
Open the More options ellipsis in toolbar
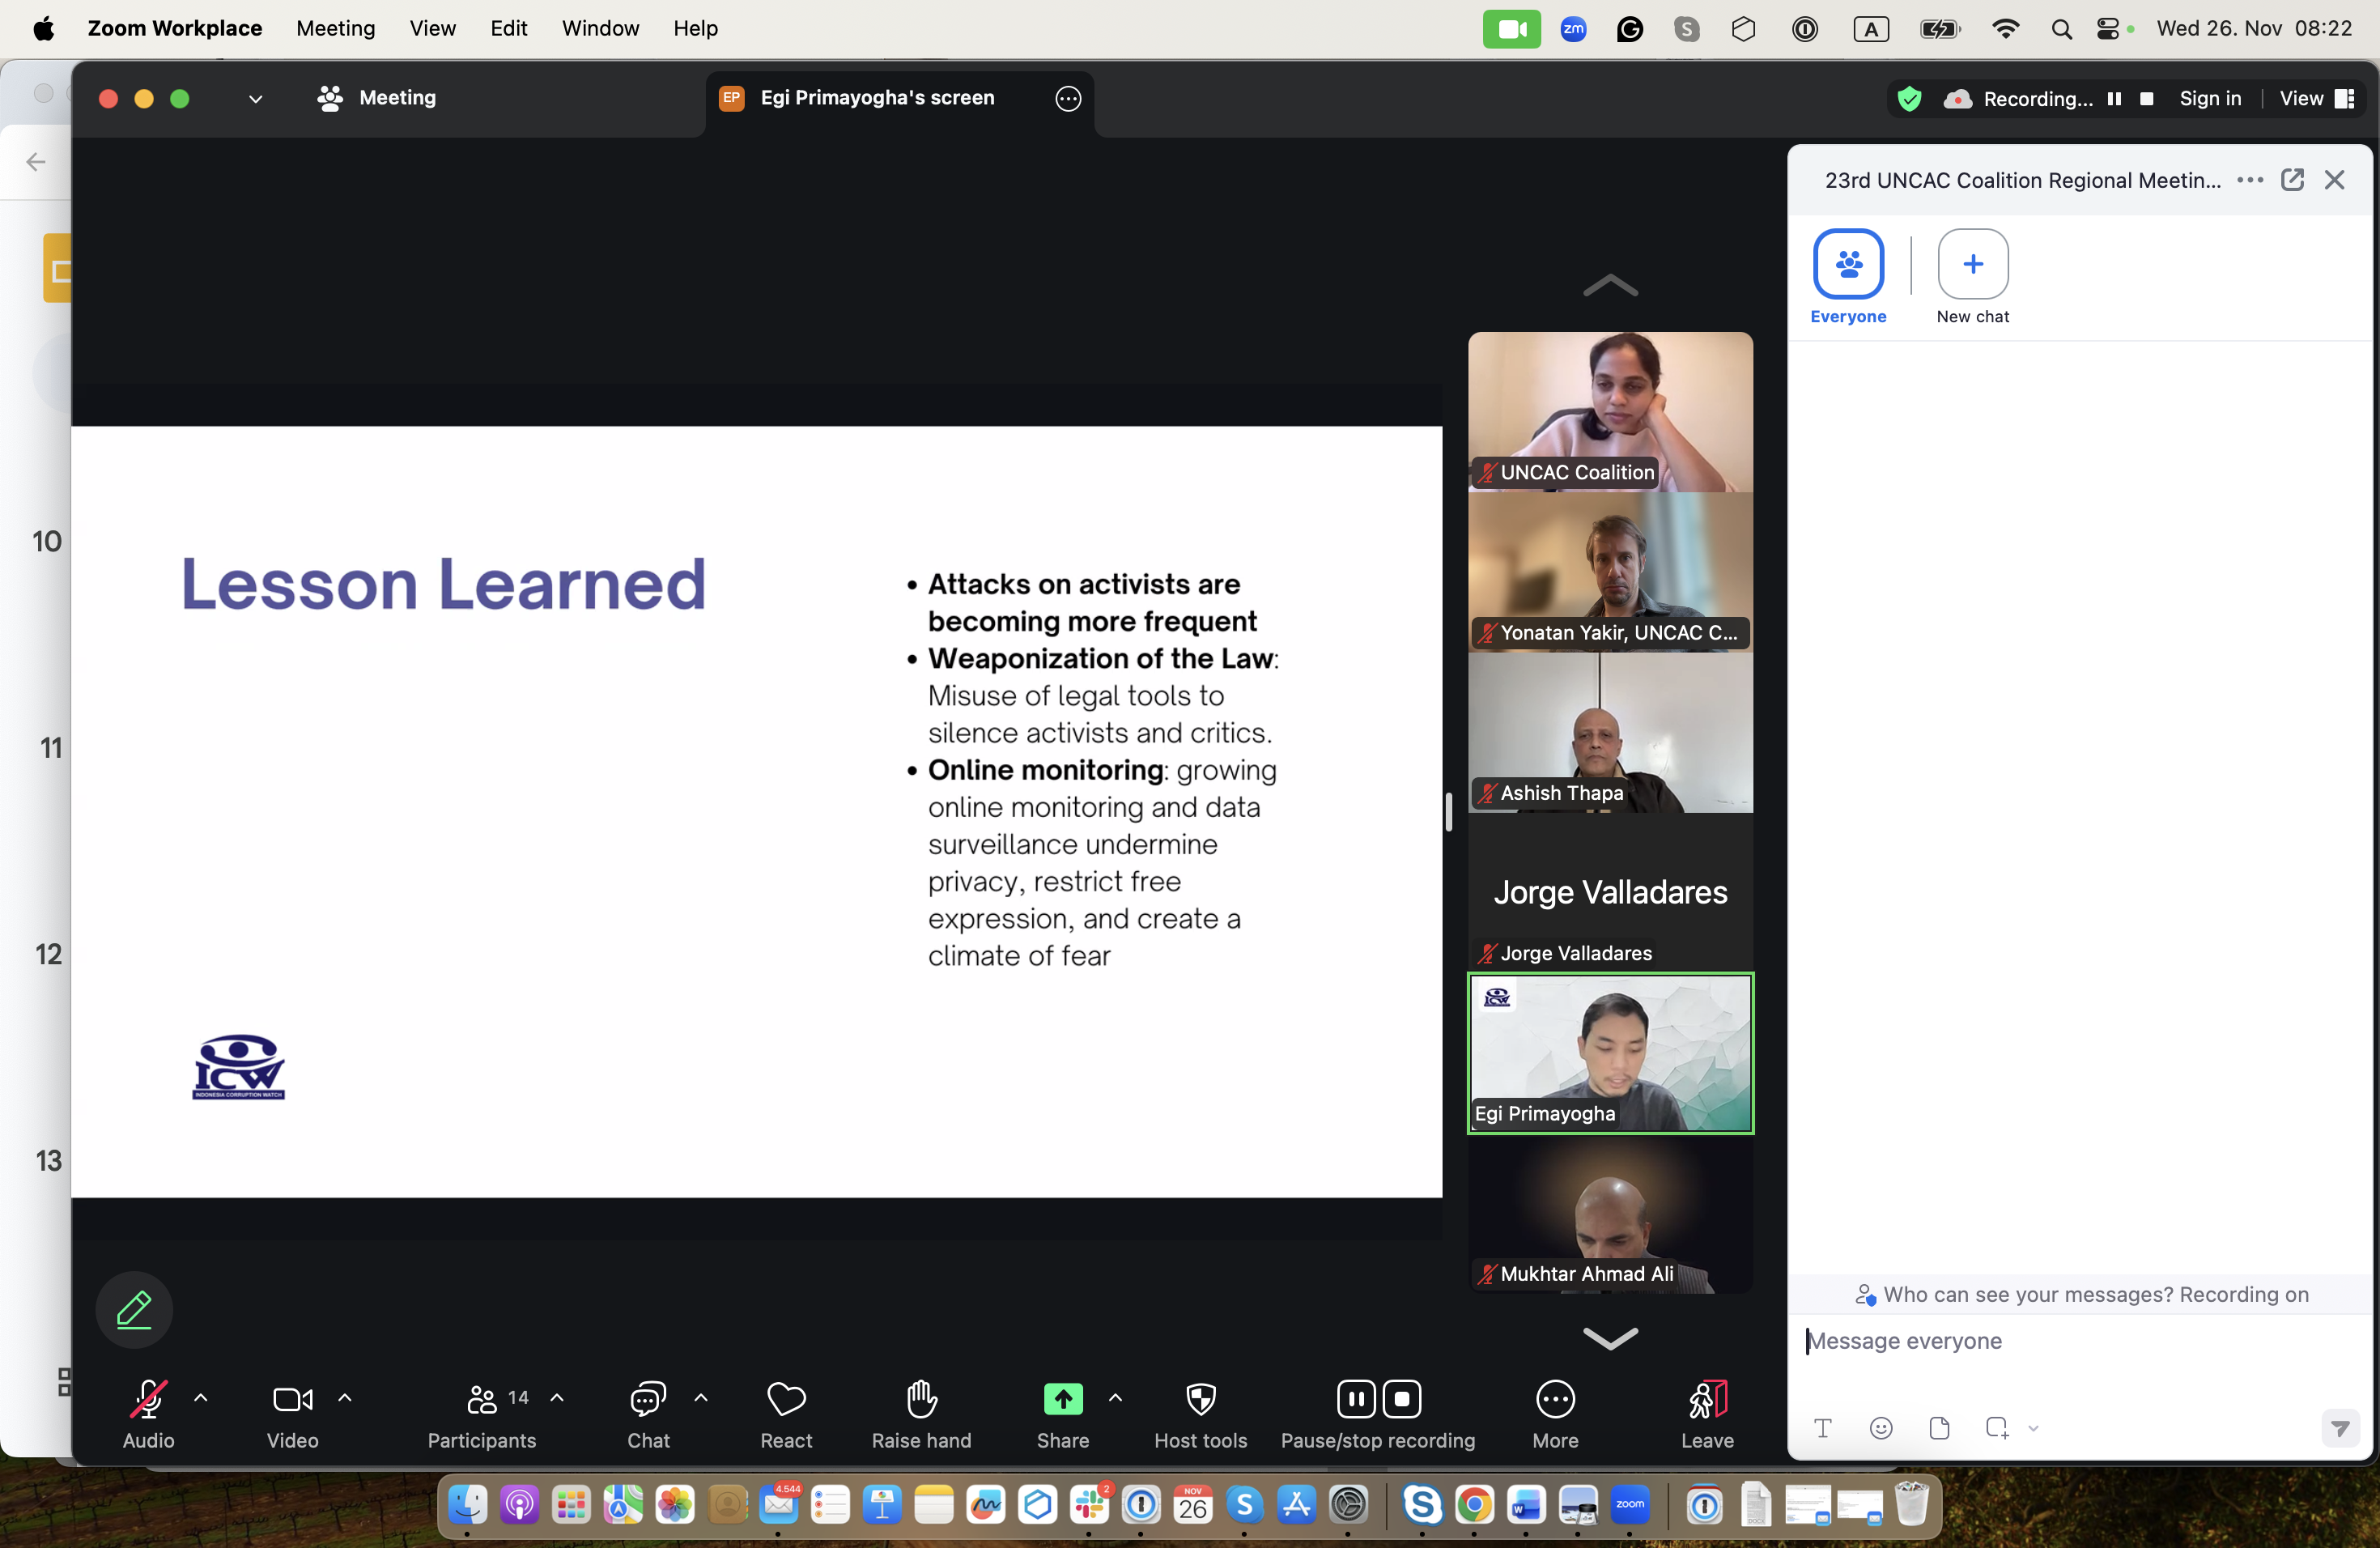1555,1399
